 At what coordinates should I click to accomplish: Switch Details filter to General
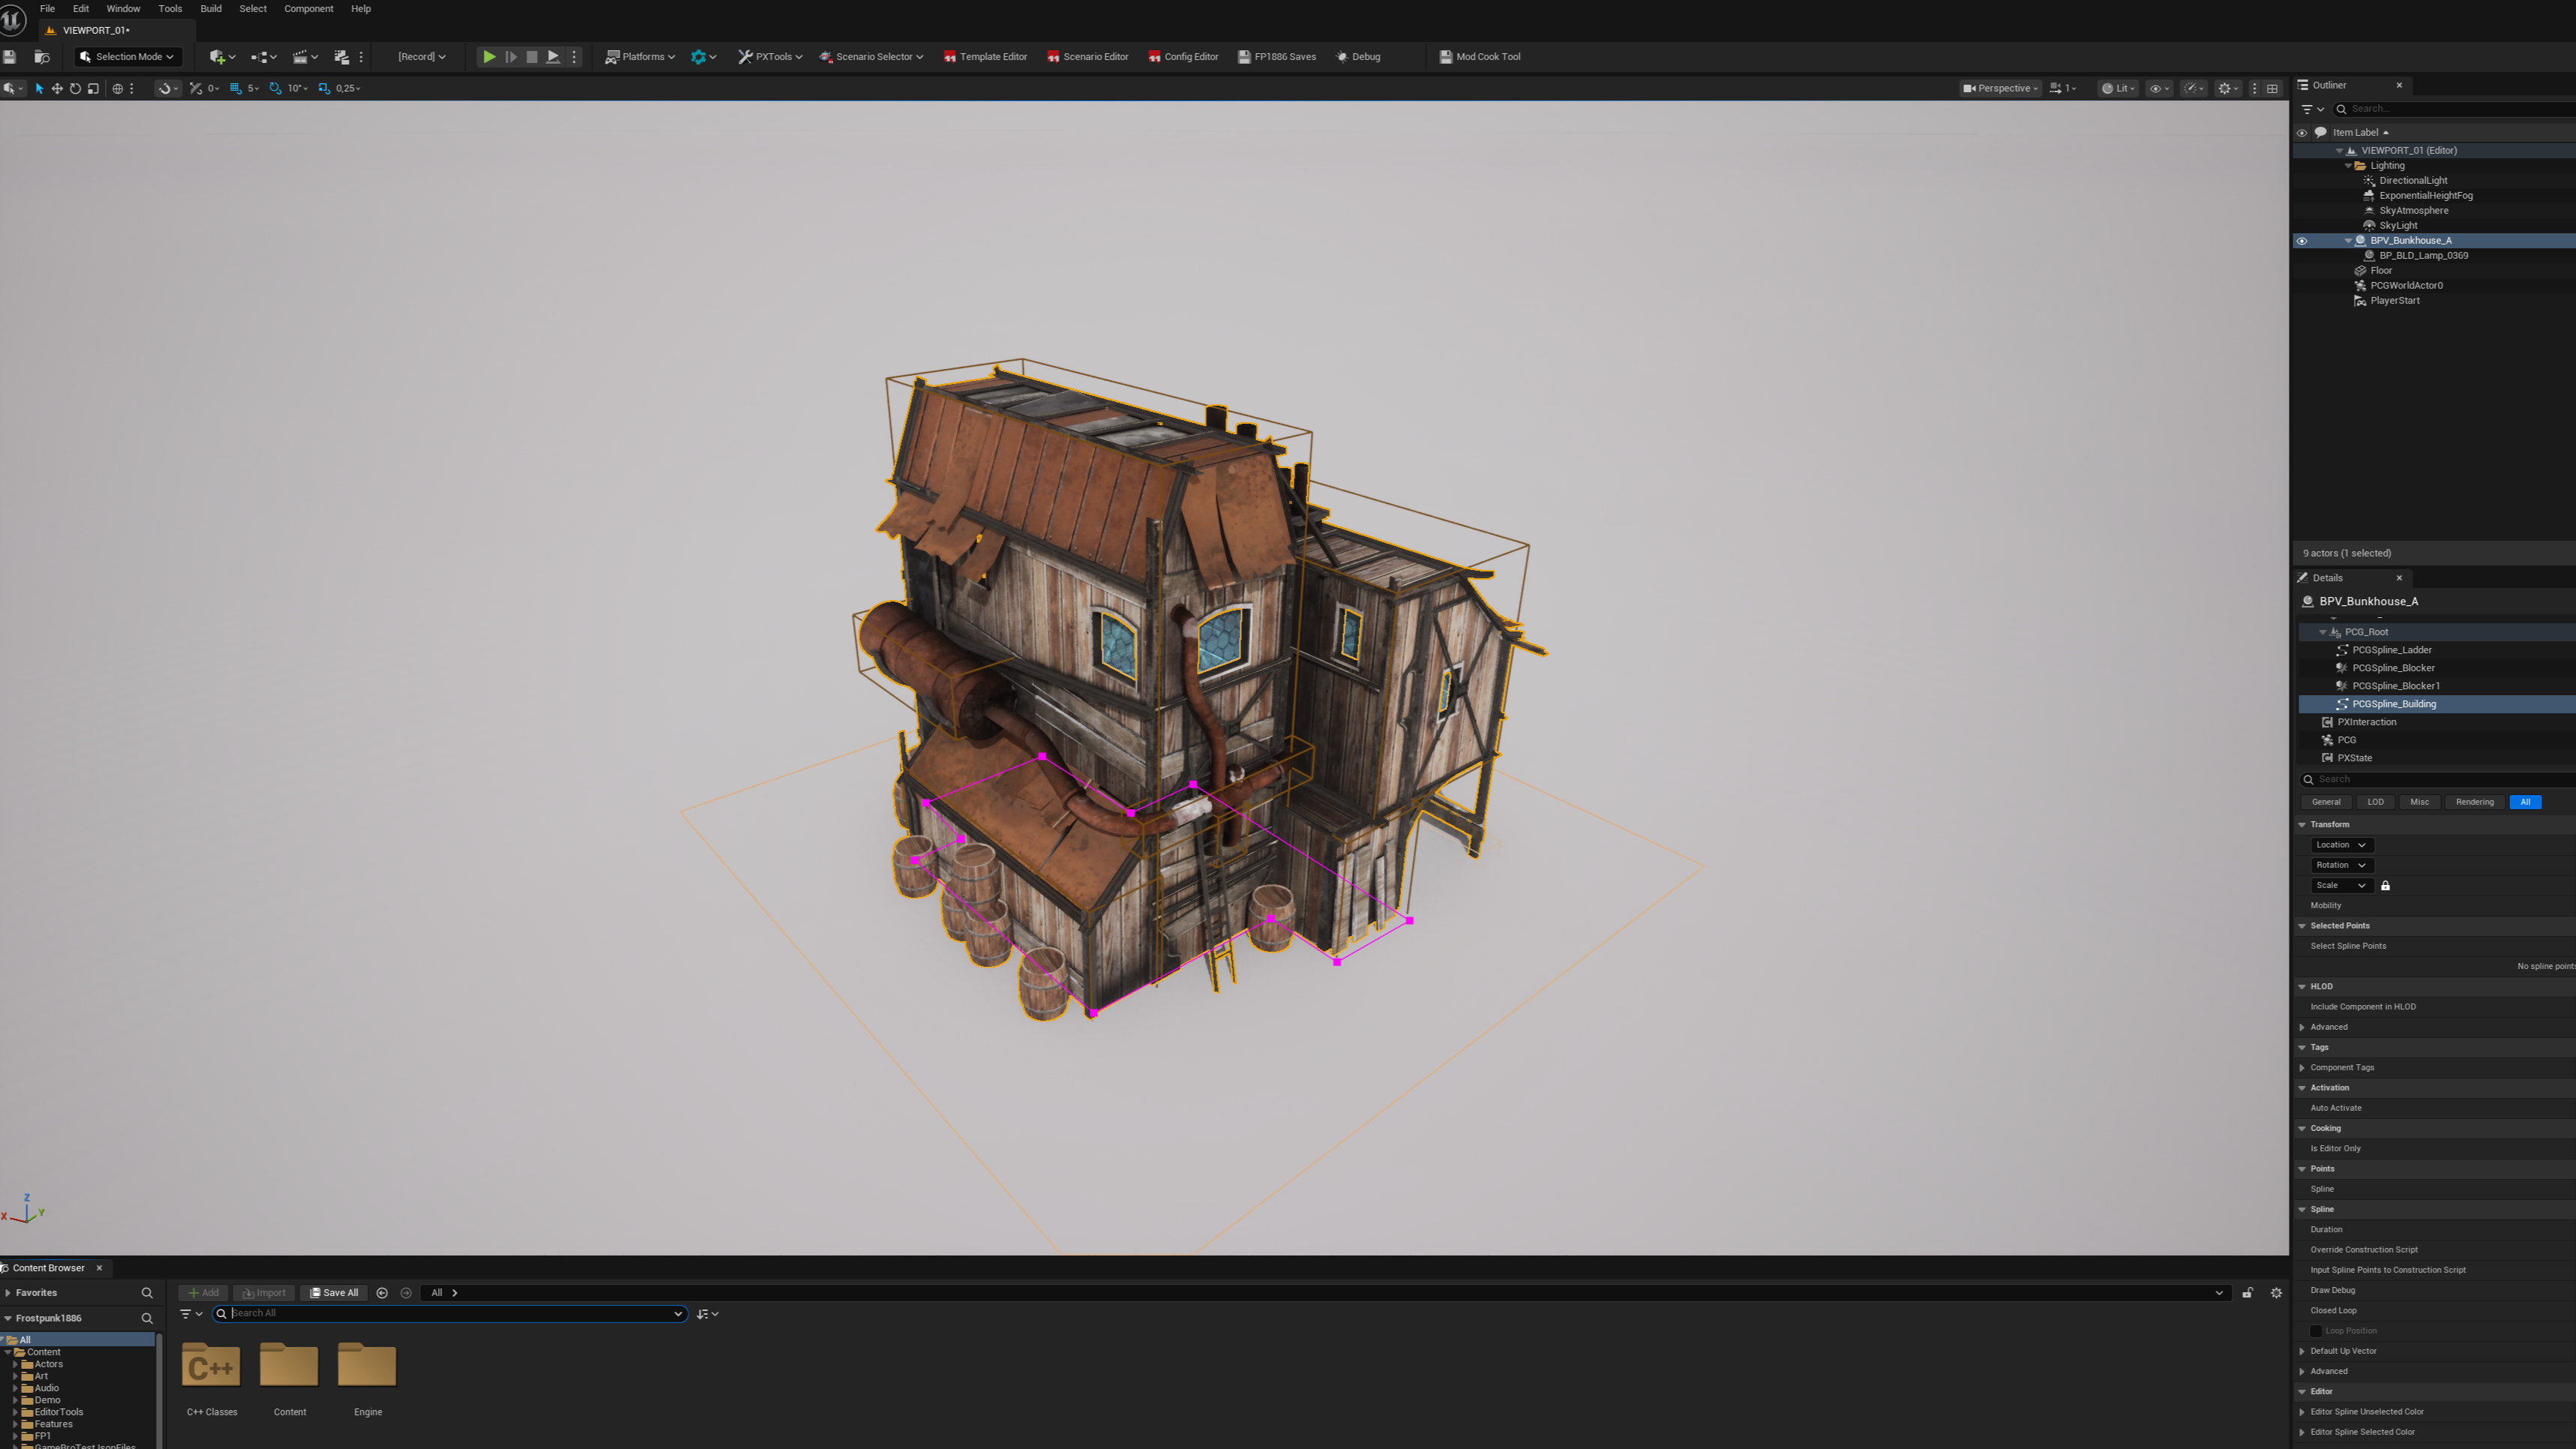(2326, 802)
